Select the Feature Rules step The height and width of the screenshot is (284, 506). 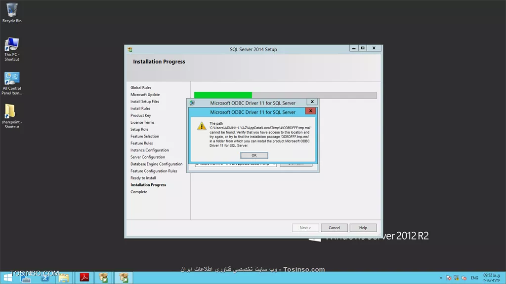coord(141,143)
